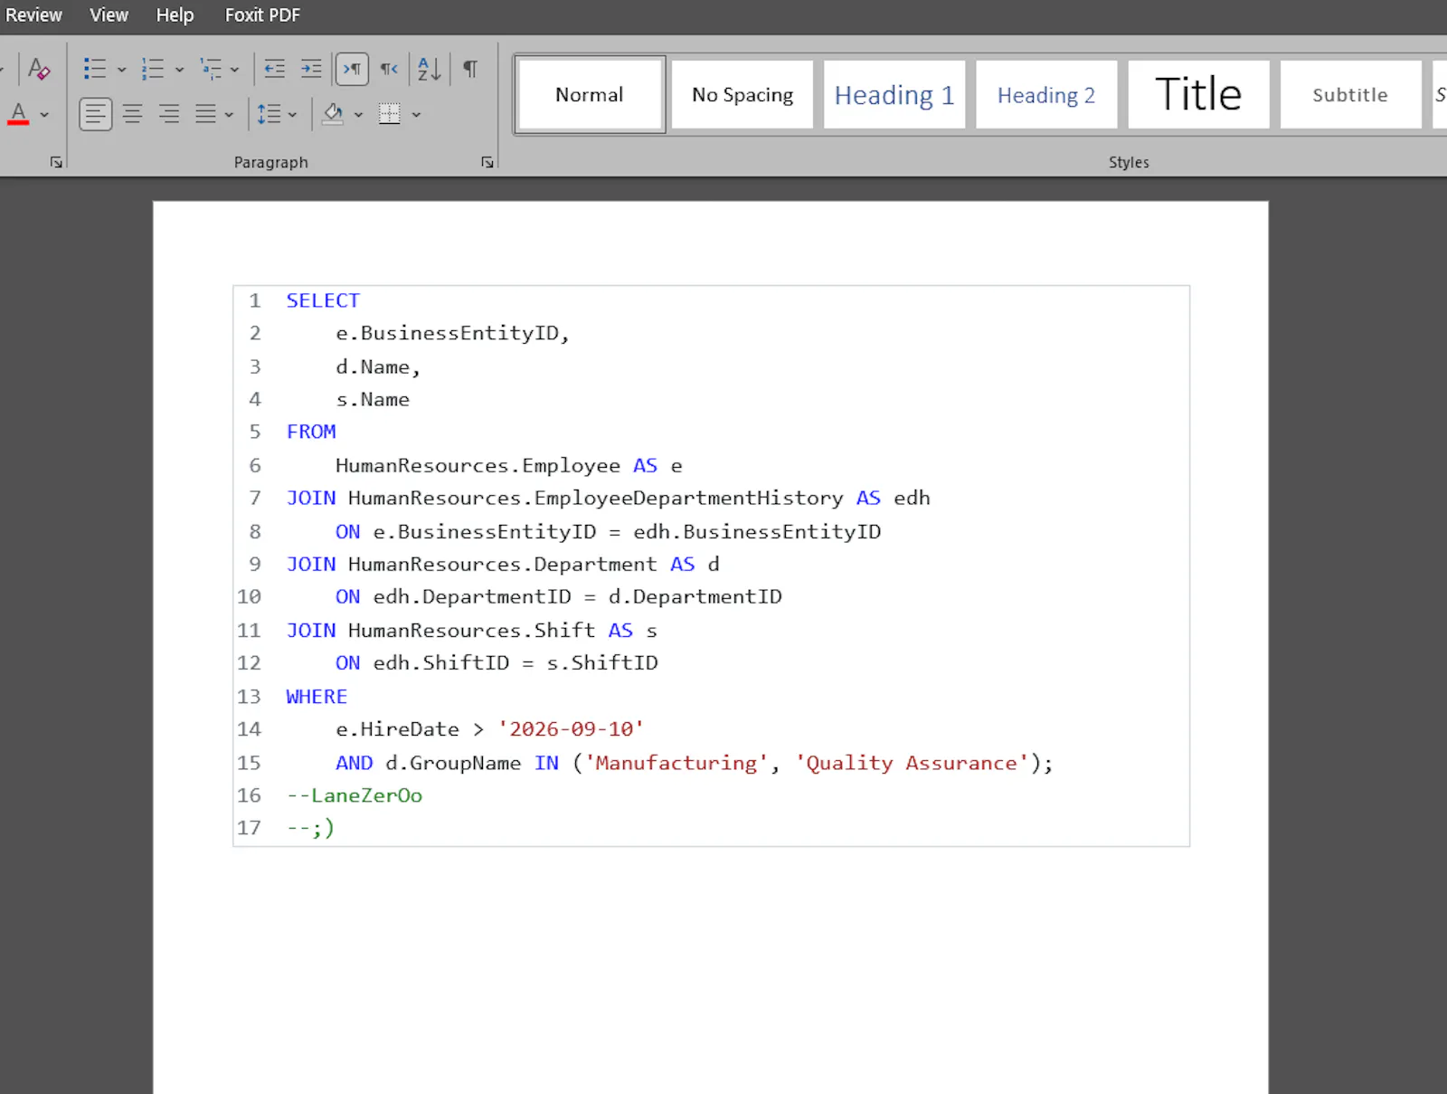
Task: Expand the Borders dropdown arrow
Action: [x=416, y=115]
